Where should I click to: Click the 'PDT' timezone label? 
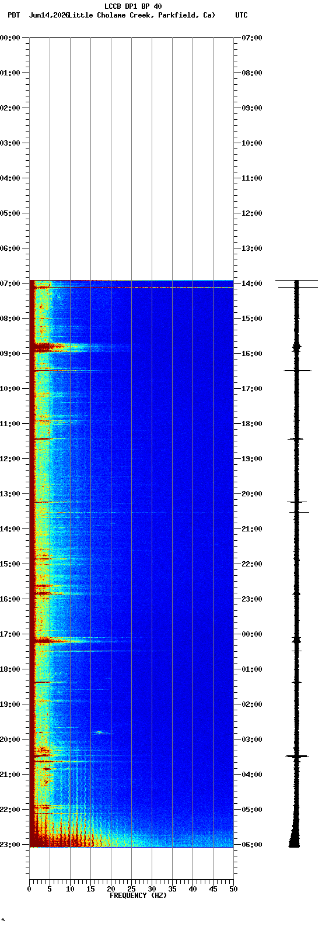13,15
